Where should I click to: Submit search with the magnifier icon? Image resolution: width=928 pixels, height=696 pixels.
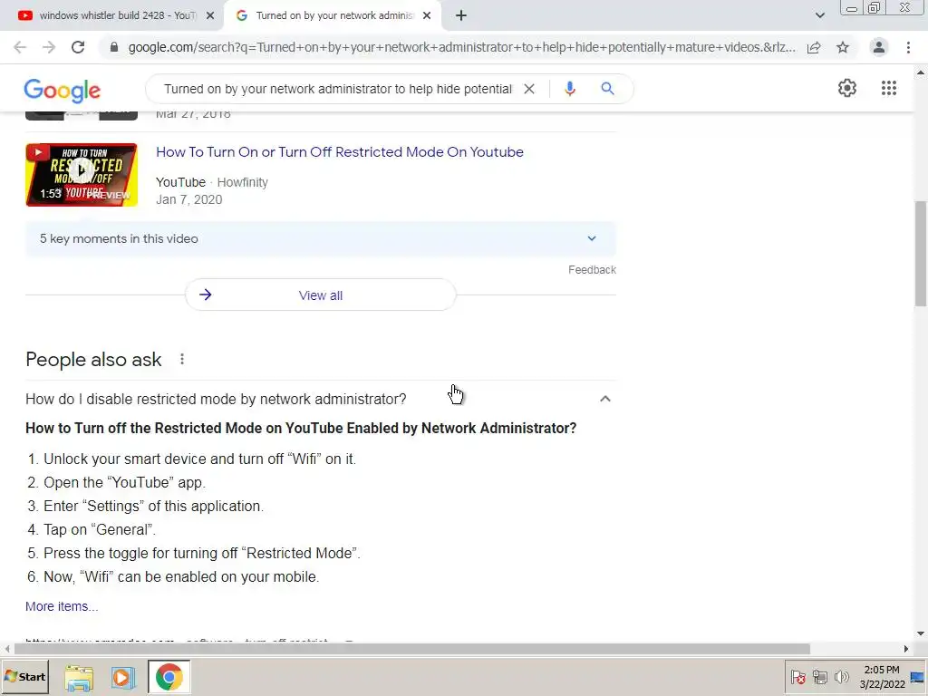pos(607,89)
